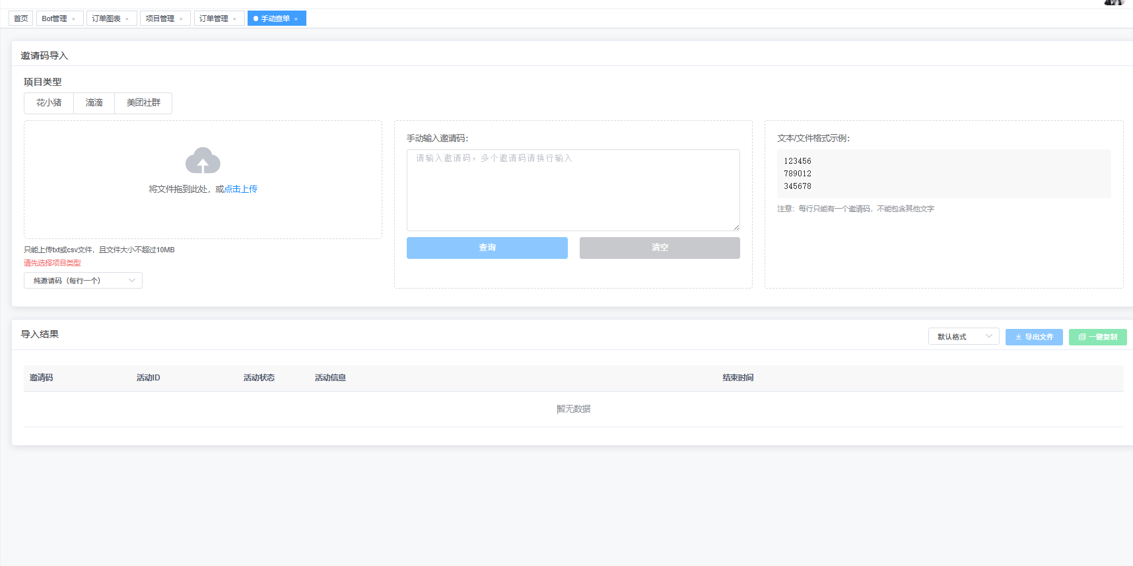Select 花小猪 project type
The width and height of the screenshot is (1133, 566).
click(x=49, y=103)
